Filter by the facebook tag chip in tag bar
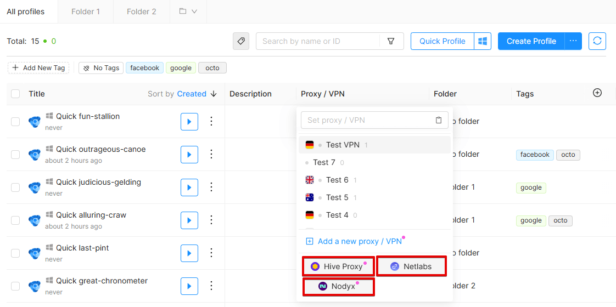This screenshot has height=307, width=616. coord(144,68)
